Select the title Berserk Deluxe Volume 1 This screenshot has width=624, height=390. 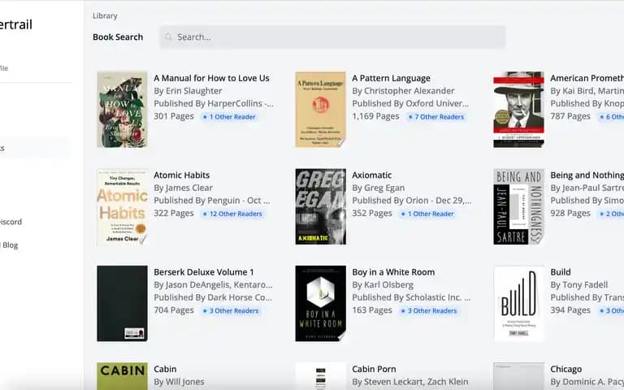click(x=204, y=272)
